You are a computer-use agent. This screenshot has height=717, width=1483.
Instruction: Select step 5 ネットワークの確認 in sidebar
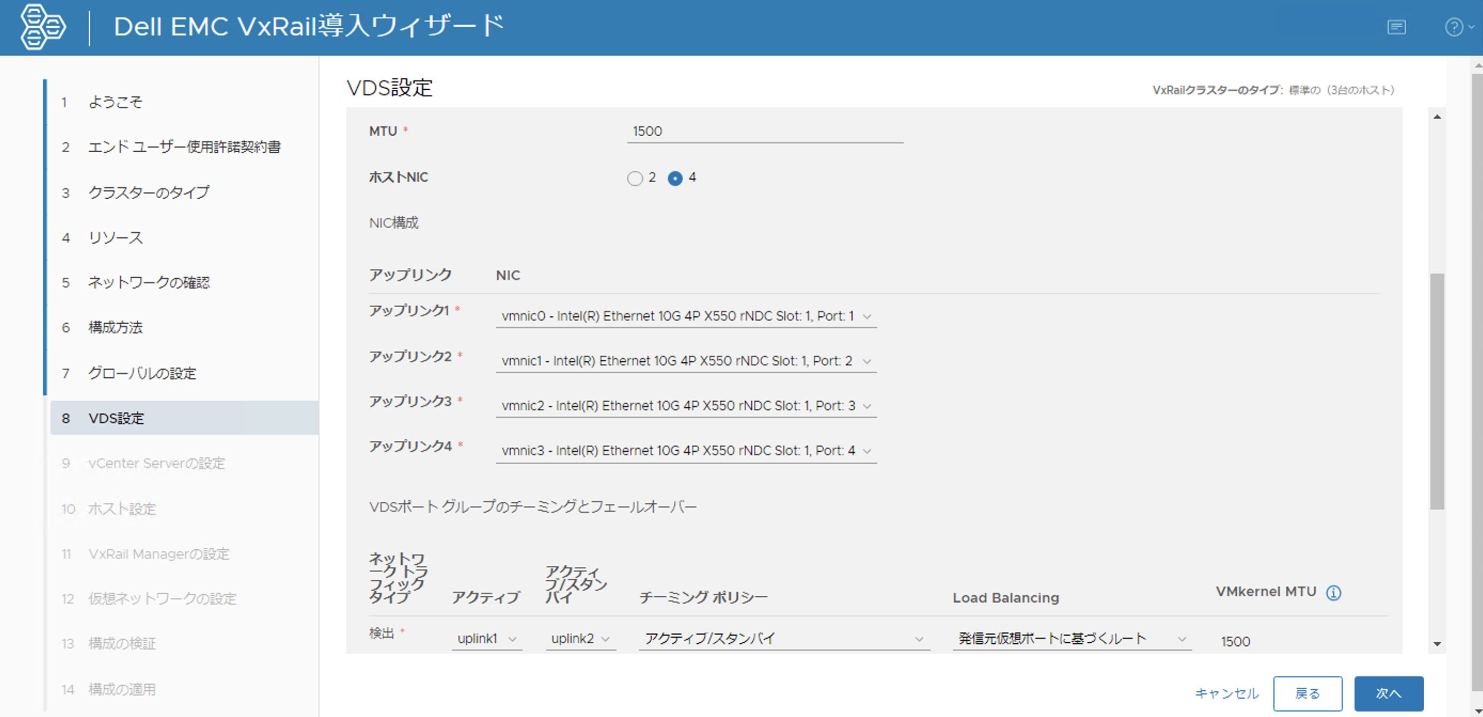point(149,283)
